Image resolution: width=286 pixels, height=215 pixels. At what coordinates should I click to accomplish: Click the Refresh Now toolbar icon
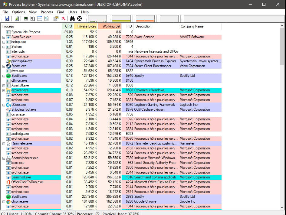click(17, 19)
